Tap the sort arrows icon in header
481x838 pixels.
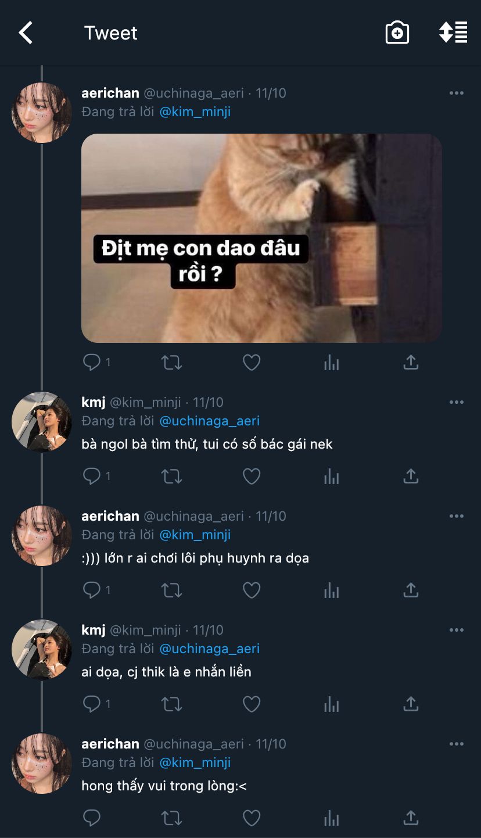pyautogui.click(x=453, y=33)
